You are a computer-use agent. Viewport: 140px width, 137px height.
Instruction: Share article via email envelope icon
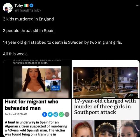(x=67, y=114)
